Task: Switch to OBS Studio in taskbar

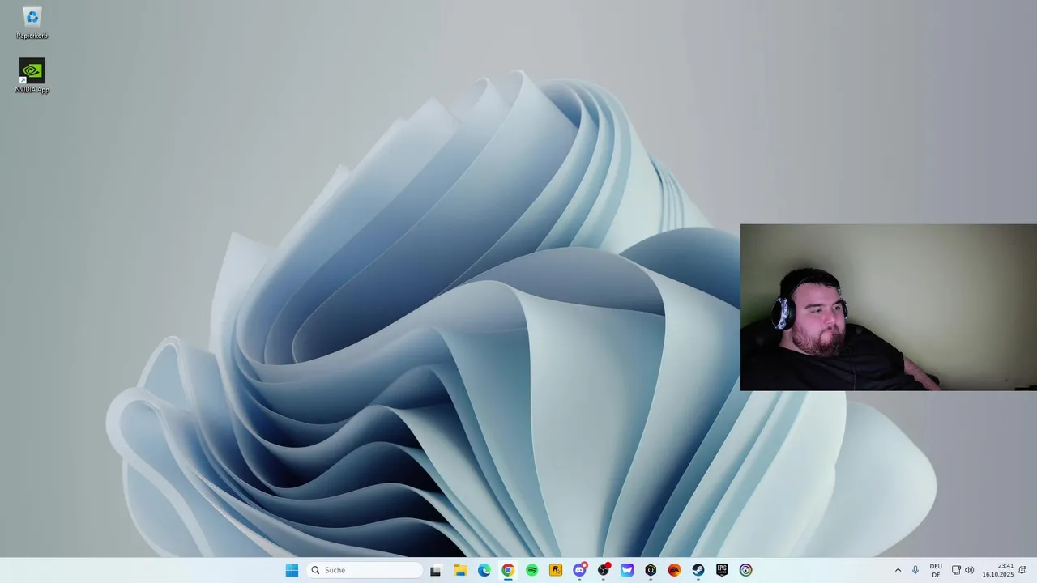Action: click(604, 570)
